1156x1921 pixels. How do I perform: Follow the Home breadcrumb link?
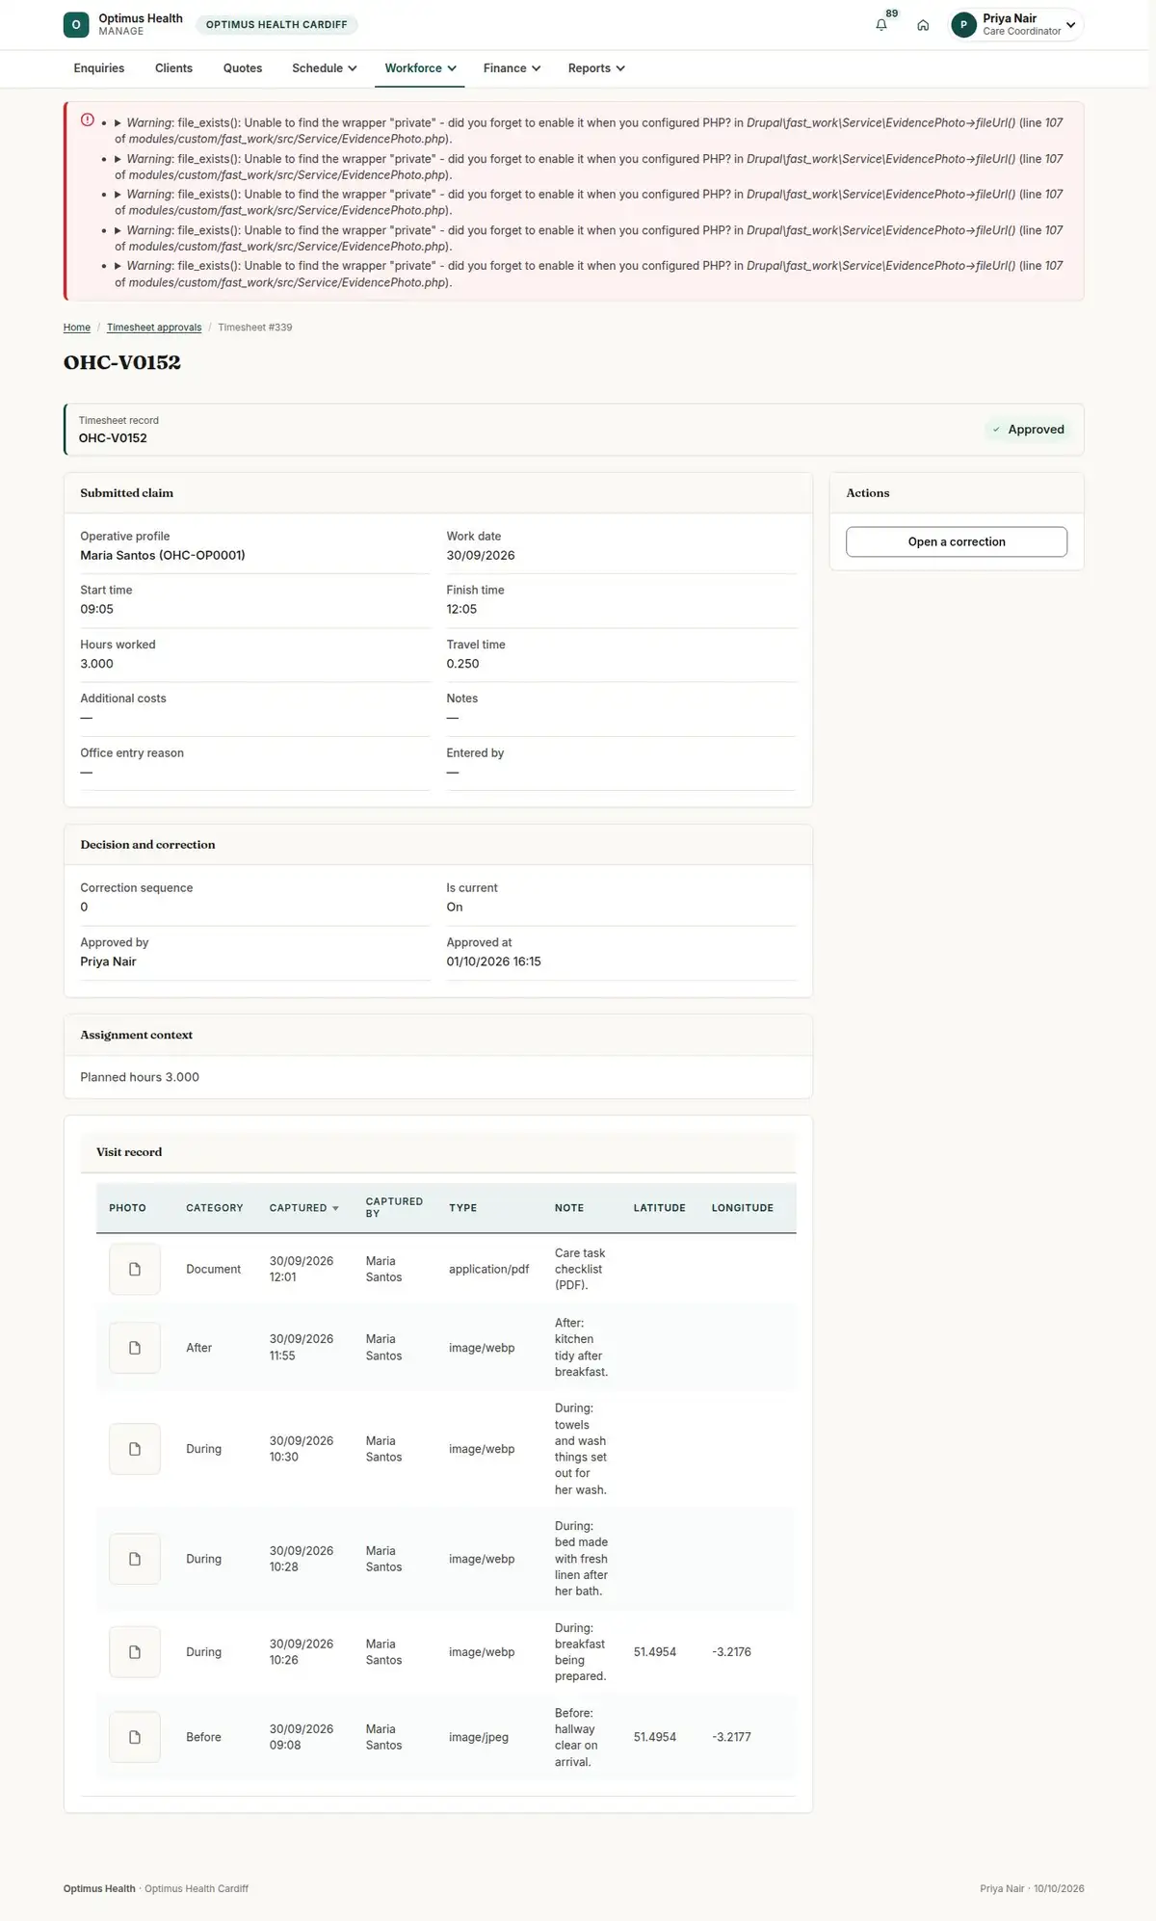click(x=77, y=328)
